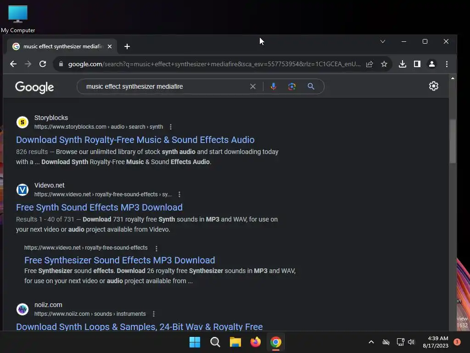Open File Explorer from taskbar
This screenshot has height=353, width=470.
pyautogui.click(x=235, y=342)
